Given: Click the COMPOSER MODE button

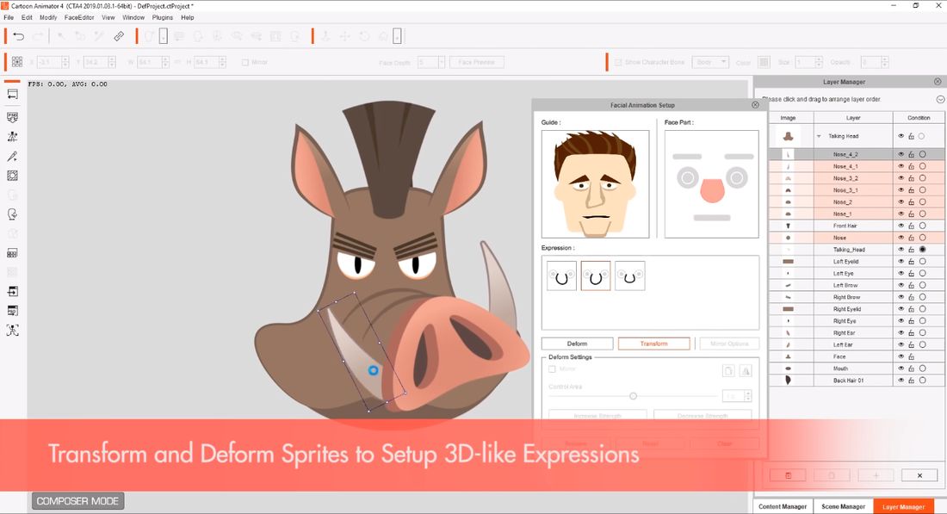Looking at the screenshot, I should [77, 501].
